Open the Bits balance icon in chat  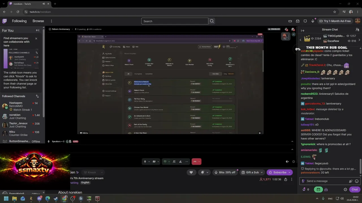[304, 189]
